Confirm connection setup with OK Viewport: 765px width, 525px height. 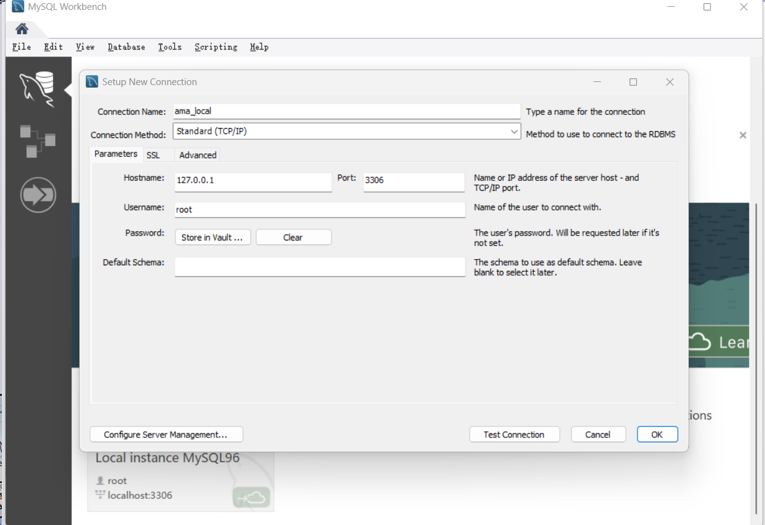click(657, 434)
